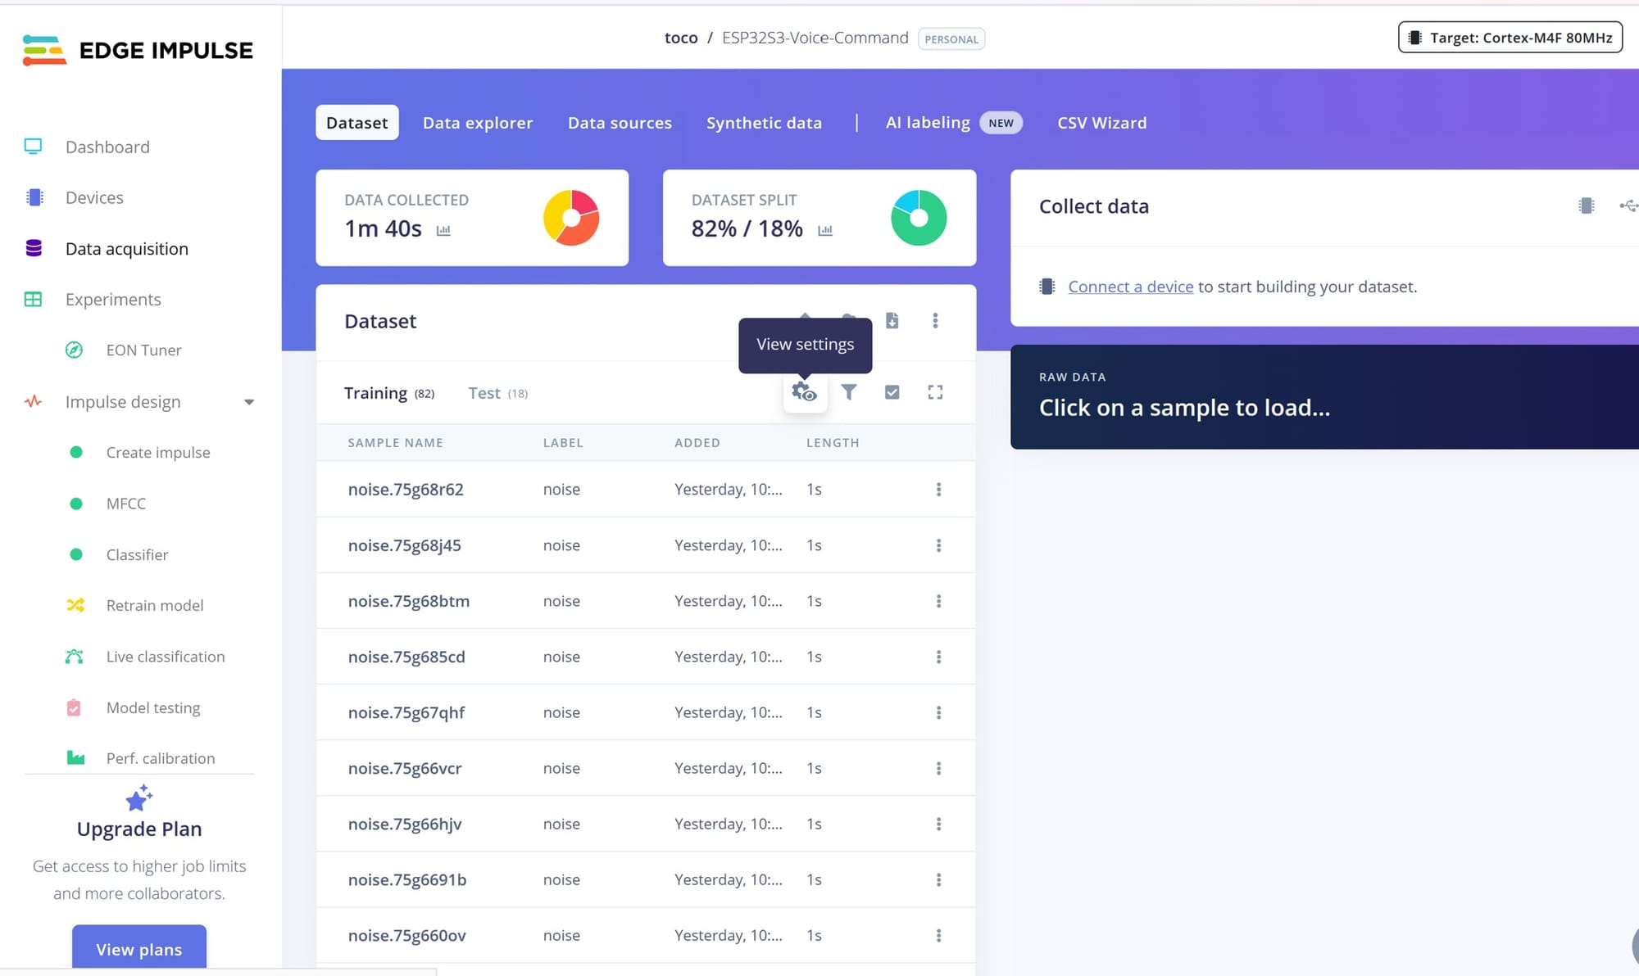The height and width of the screenshot is (976, 1639).
Task: Click the USB connect icon in Collect data
Action: [1628, 206]
